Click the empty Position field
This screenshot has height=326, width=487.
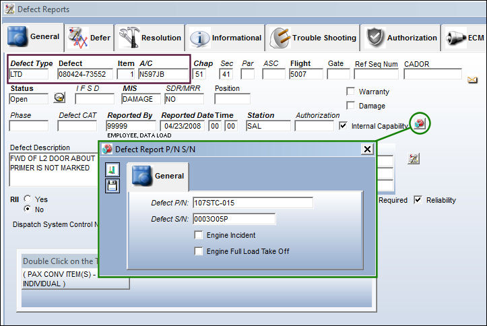[232, 99]
